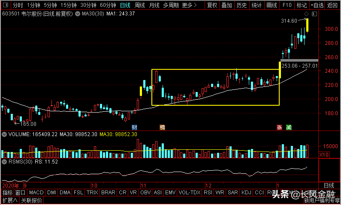
Task: Open the VOLUME indicator dropdown arrow
Action: (4, 134)
